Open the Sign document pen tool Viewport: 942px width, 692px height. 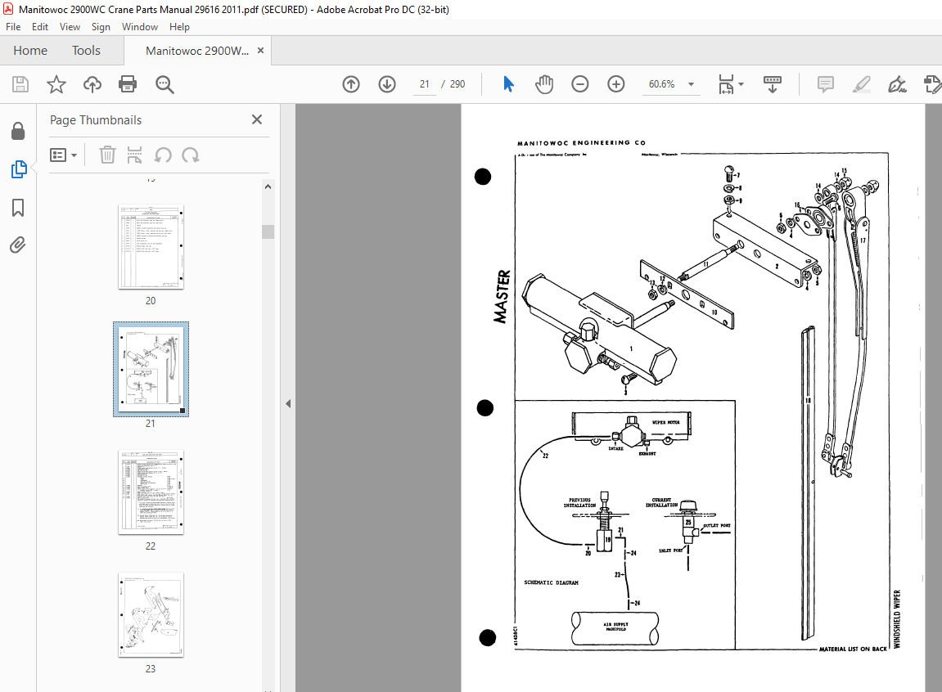click(x=897, y=84)
